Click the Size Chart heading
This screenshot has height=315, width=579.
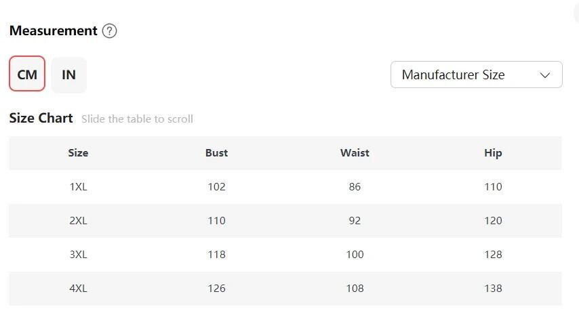coord(41,119)
